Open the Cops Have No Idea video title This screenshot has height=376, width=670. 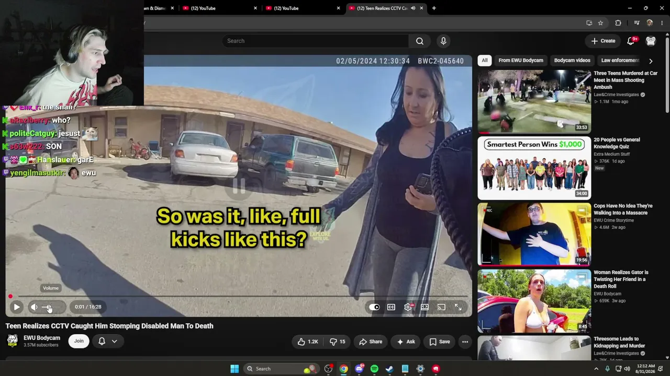(623, 209)
